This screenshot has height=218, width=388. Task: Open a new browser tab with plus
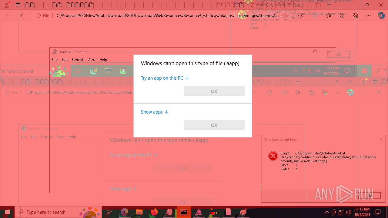pos(329,5)
